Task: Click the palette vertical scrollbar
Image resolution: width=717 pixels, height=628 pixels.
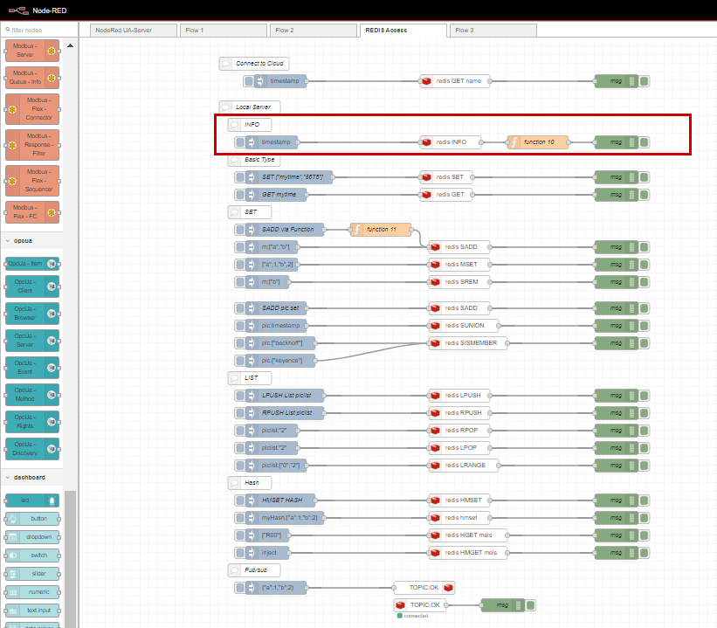Action: pos(70,558)
